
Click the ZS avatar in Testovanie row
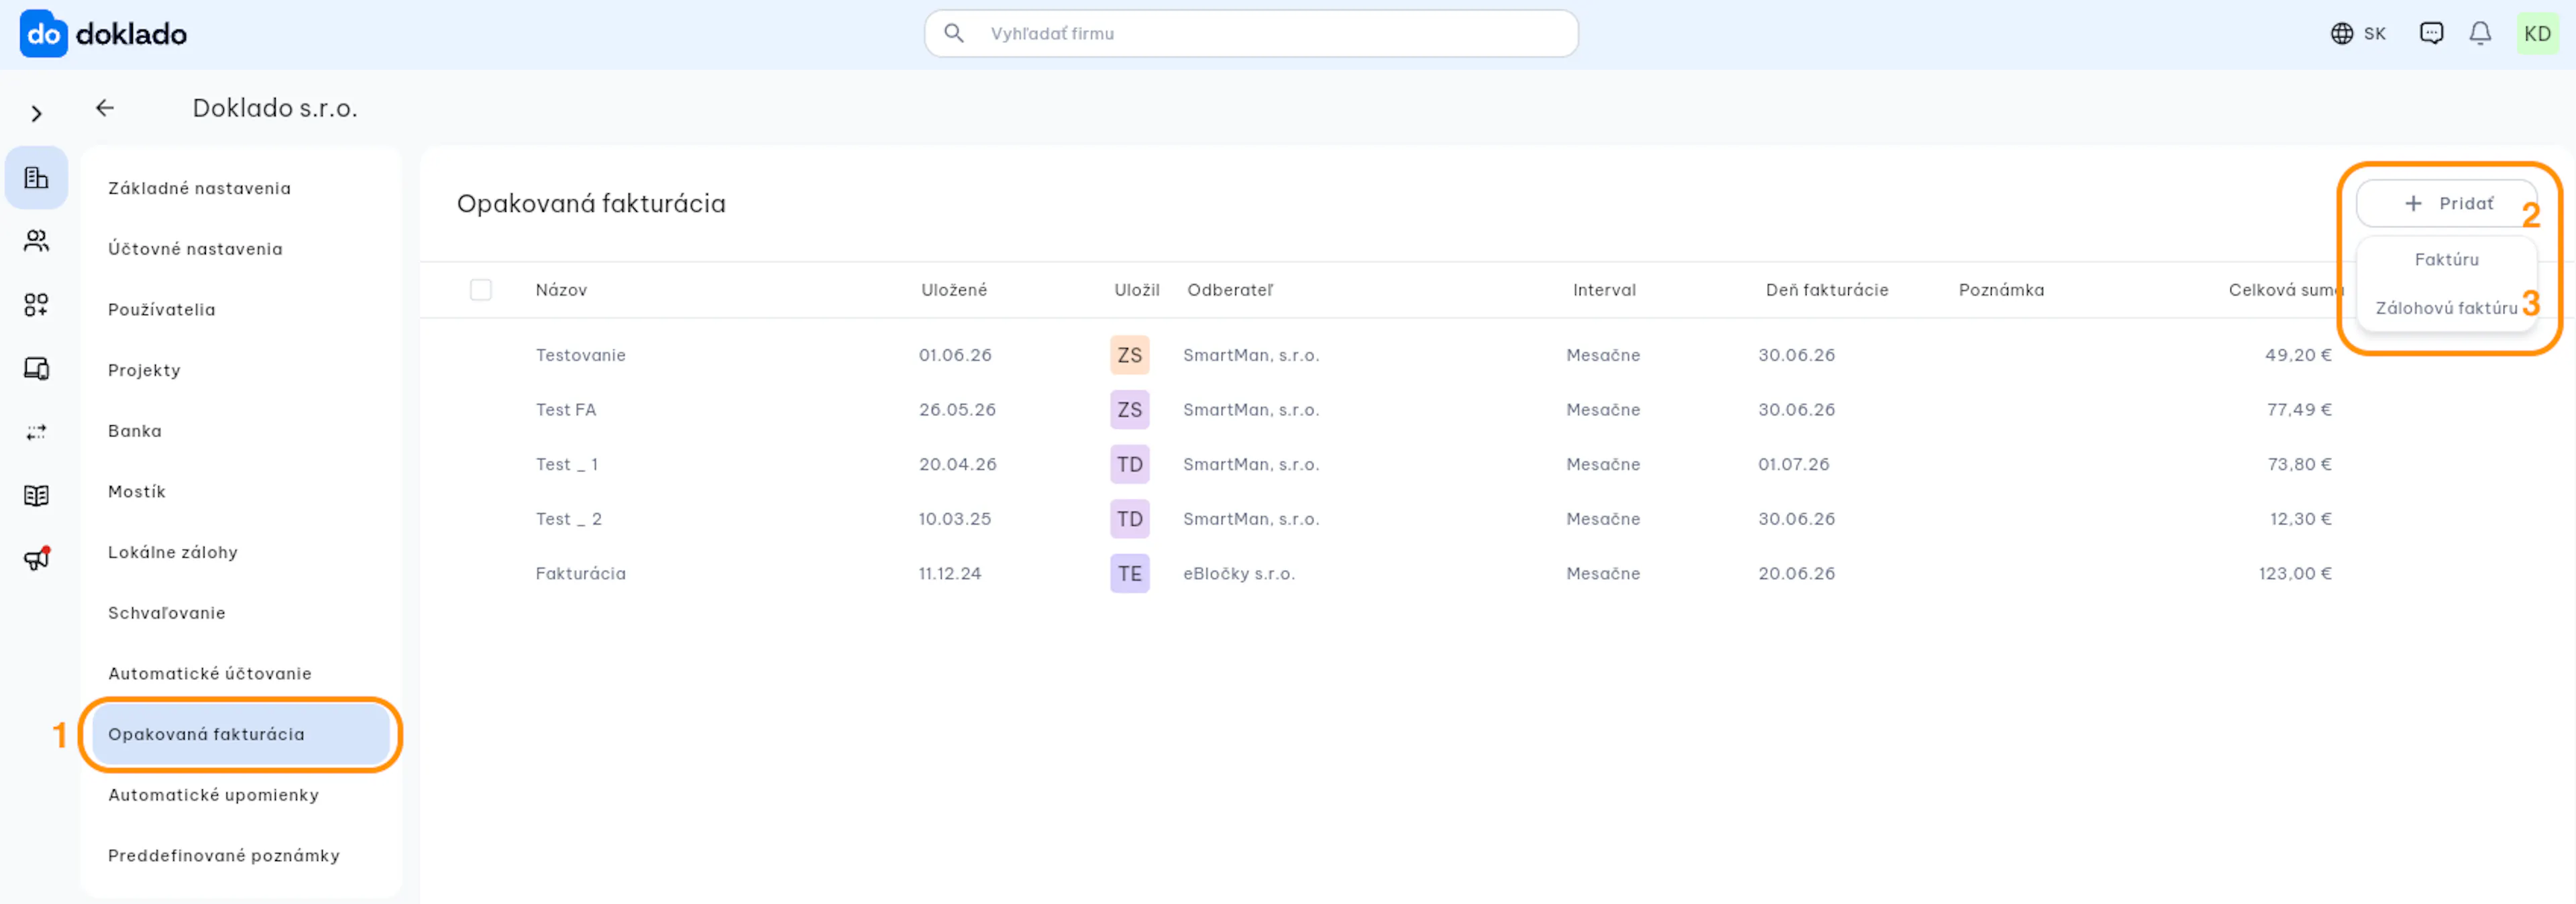click(1129, 355)
